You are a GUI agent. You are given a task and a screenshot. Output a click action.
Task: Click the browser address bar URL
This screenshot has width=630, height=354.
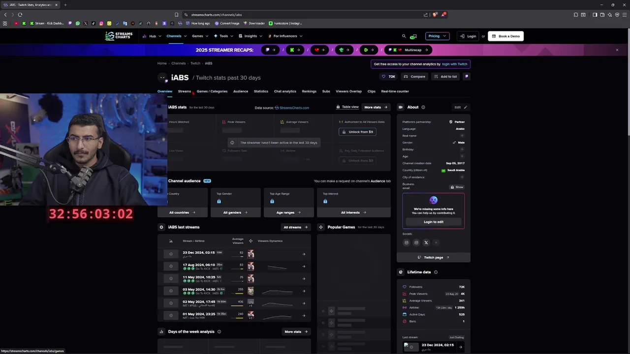tap(217, 15)
